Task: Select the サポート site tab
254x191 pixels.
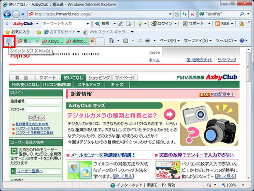Action: tap(48, 78)
